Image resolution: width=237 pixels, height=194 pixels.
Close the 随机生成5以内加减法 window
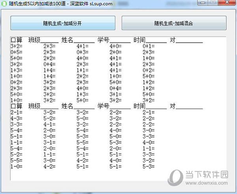click(227, 2)
